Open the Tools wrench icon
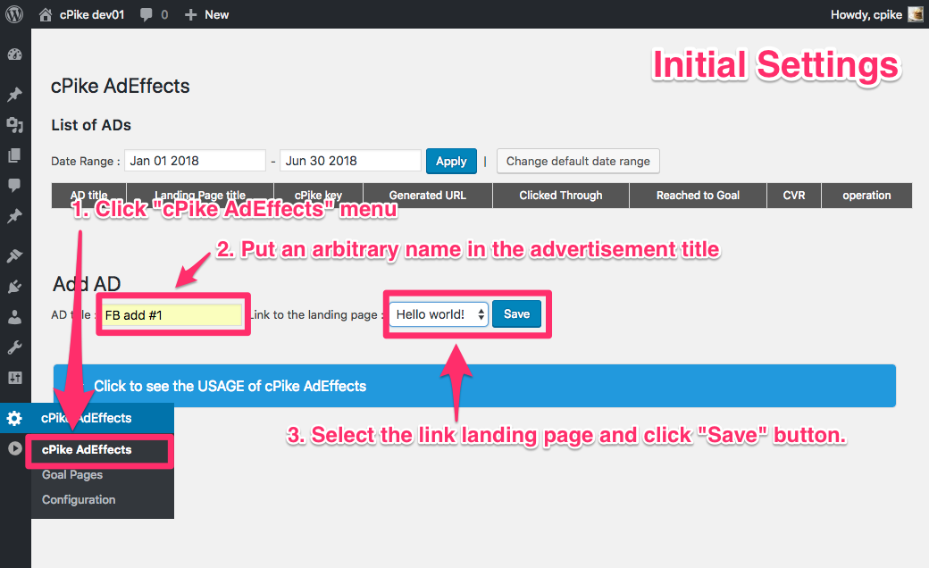 [15, 347]
